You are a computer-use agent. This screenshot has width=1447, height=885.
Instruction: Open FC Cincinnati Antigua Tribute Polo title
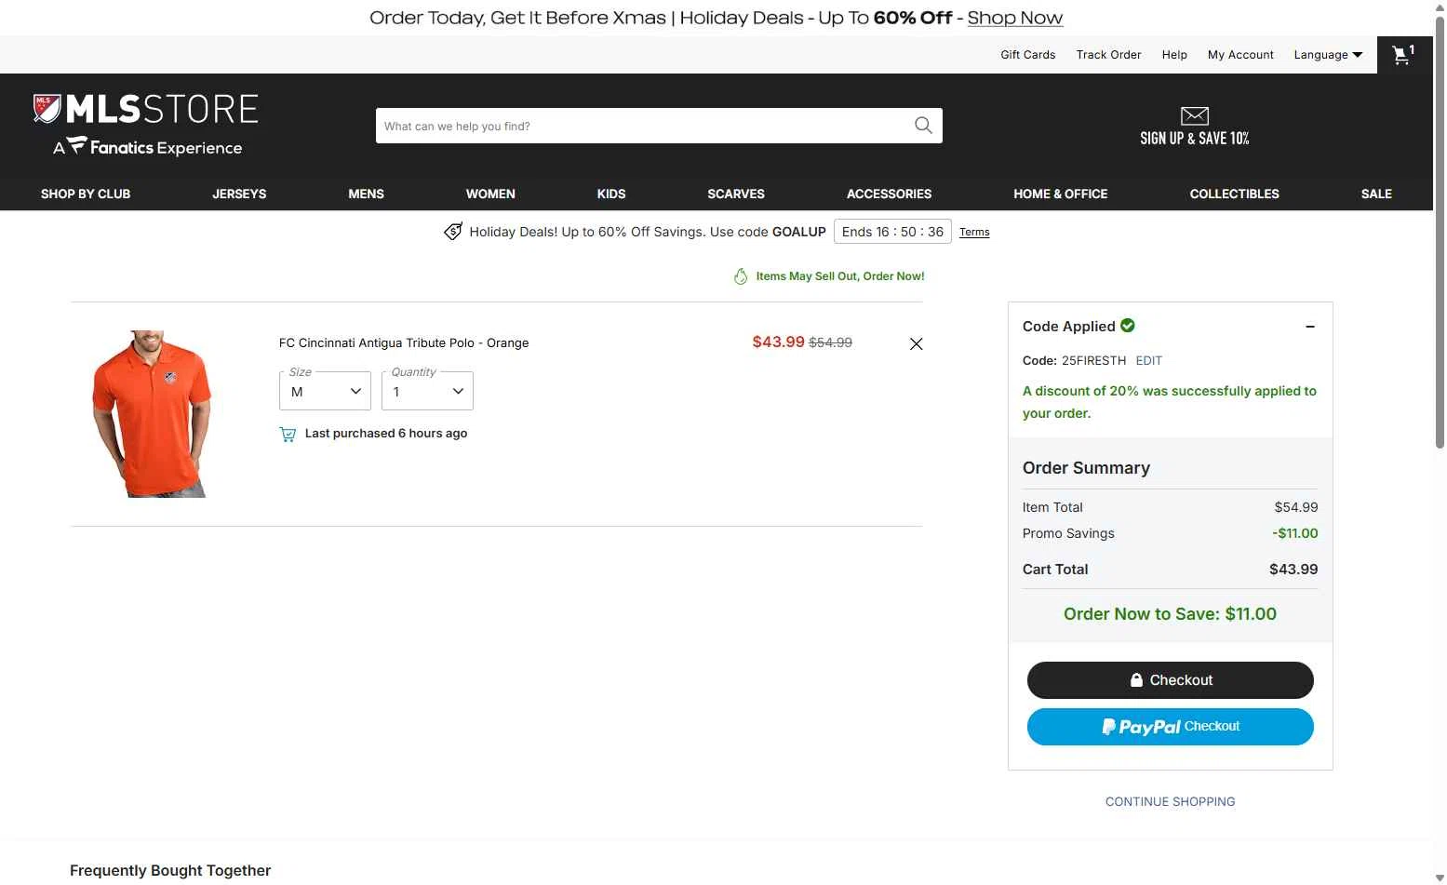point(404,342)
